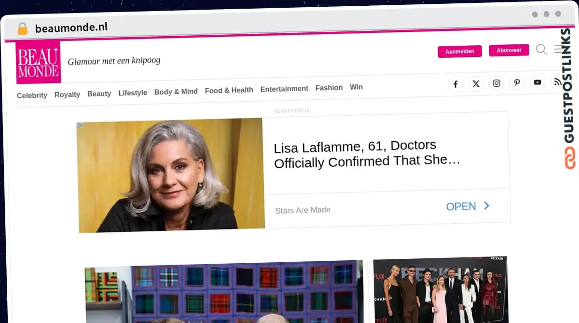
Task: Visit the YouTube social icon
Action: 537,82
